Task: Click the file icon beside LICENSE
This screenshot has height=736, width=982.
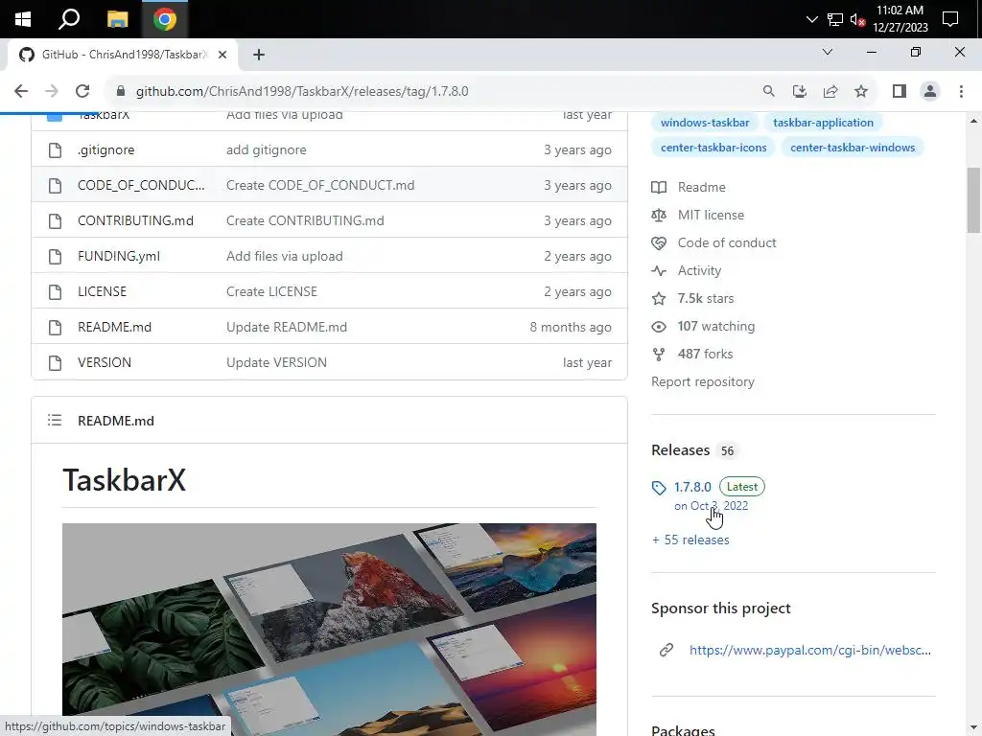Action: tap(55, 291)
